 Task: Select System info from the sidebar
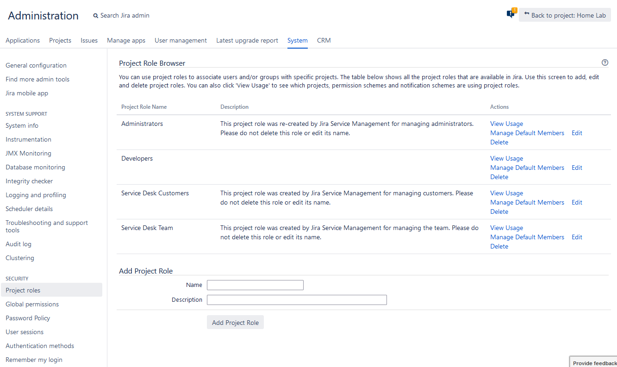click(x=22, y=125)
